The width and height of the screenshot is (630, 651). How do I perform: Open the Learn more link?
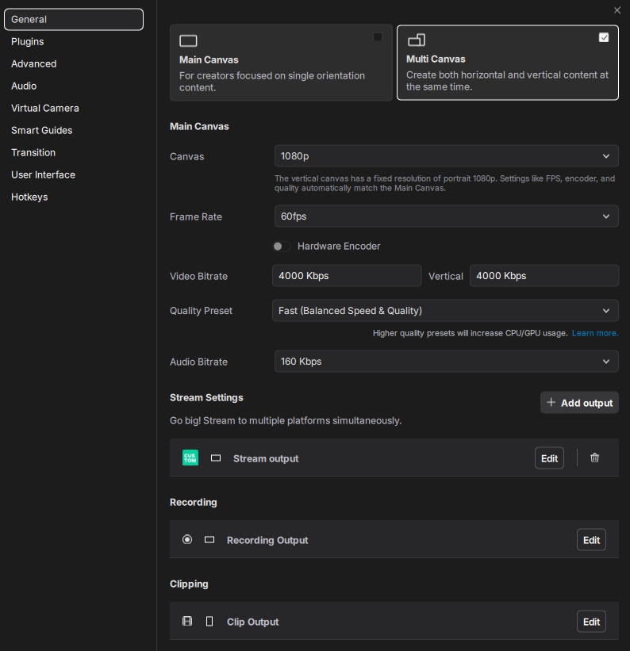pyautogui.click(x=594, y=333)
